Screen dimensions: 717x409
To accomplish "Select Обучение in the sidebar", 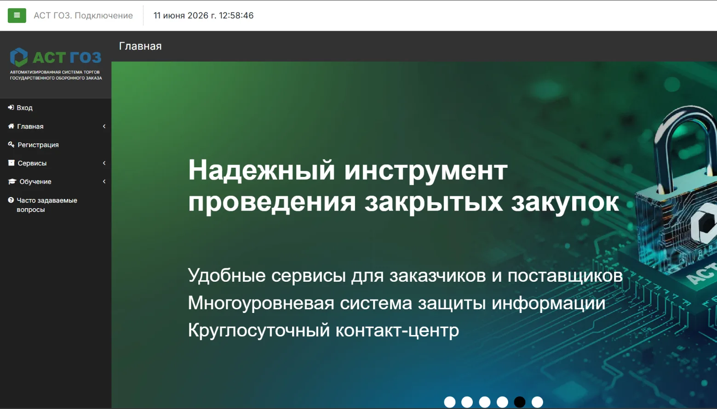I will pos(35,182).
